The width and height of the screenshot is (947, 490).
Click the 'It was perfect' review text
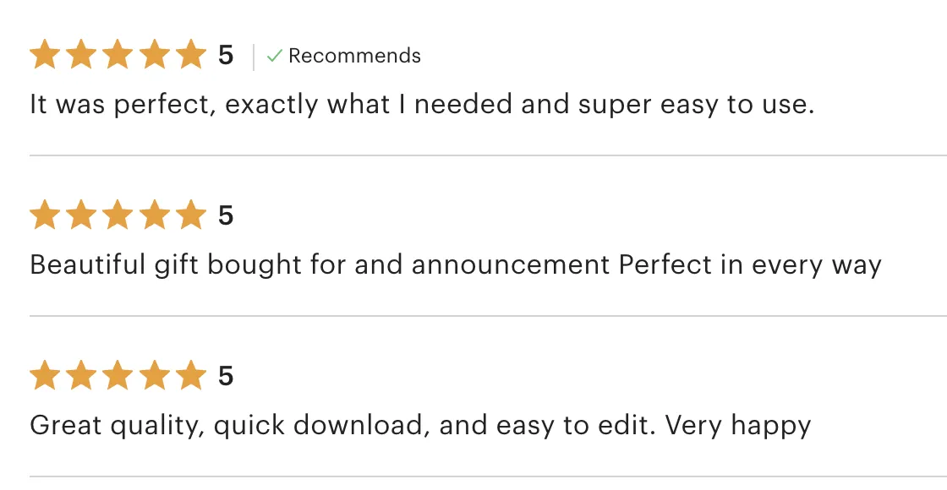coord(422,105)
